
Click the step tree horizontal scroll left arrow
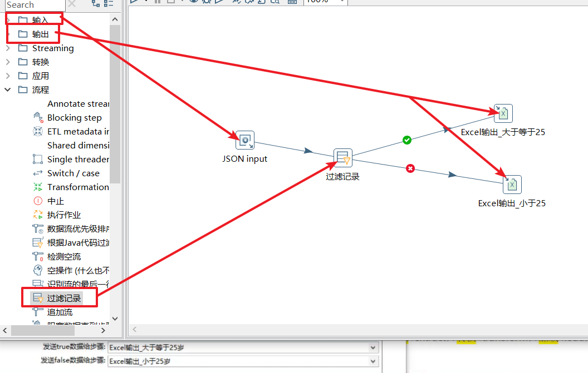[5, 330]
